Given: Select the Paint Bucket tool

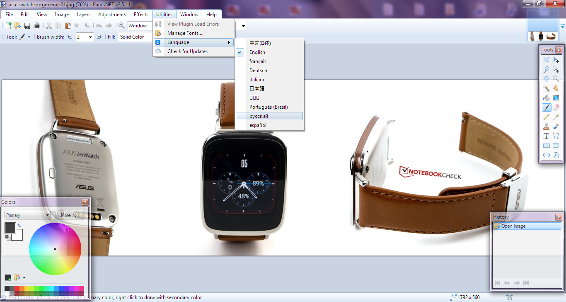Looking at the screenshot, I should point(547,98).
